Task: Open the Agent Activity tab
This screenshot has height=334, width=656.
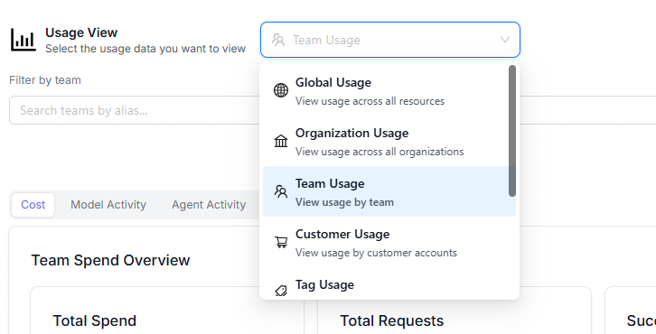Action: [x=209, y=205]
